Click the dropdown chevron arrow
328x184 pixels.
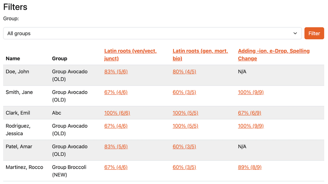pyautogui.click(x=295, y=34)
